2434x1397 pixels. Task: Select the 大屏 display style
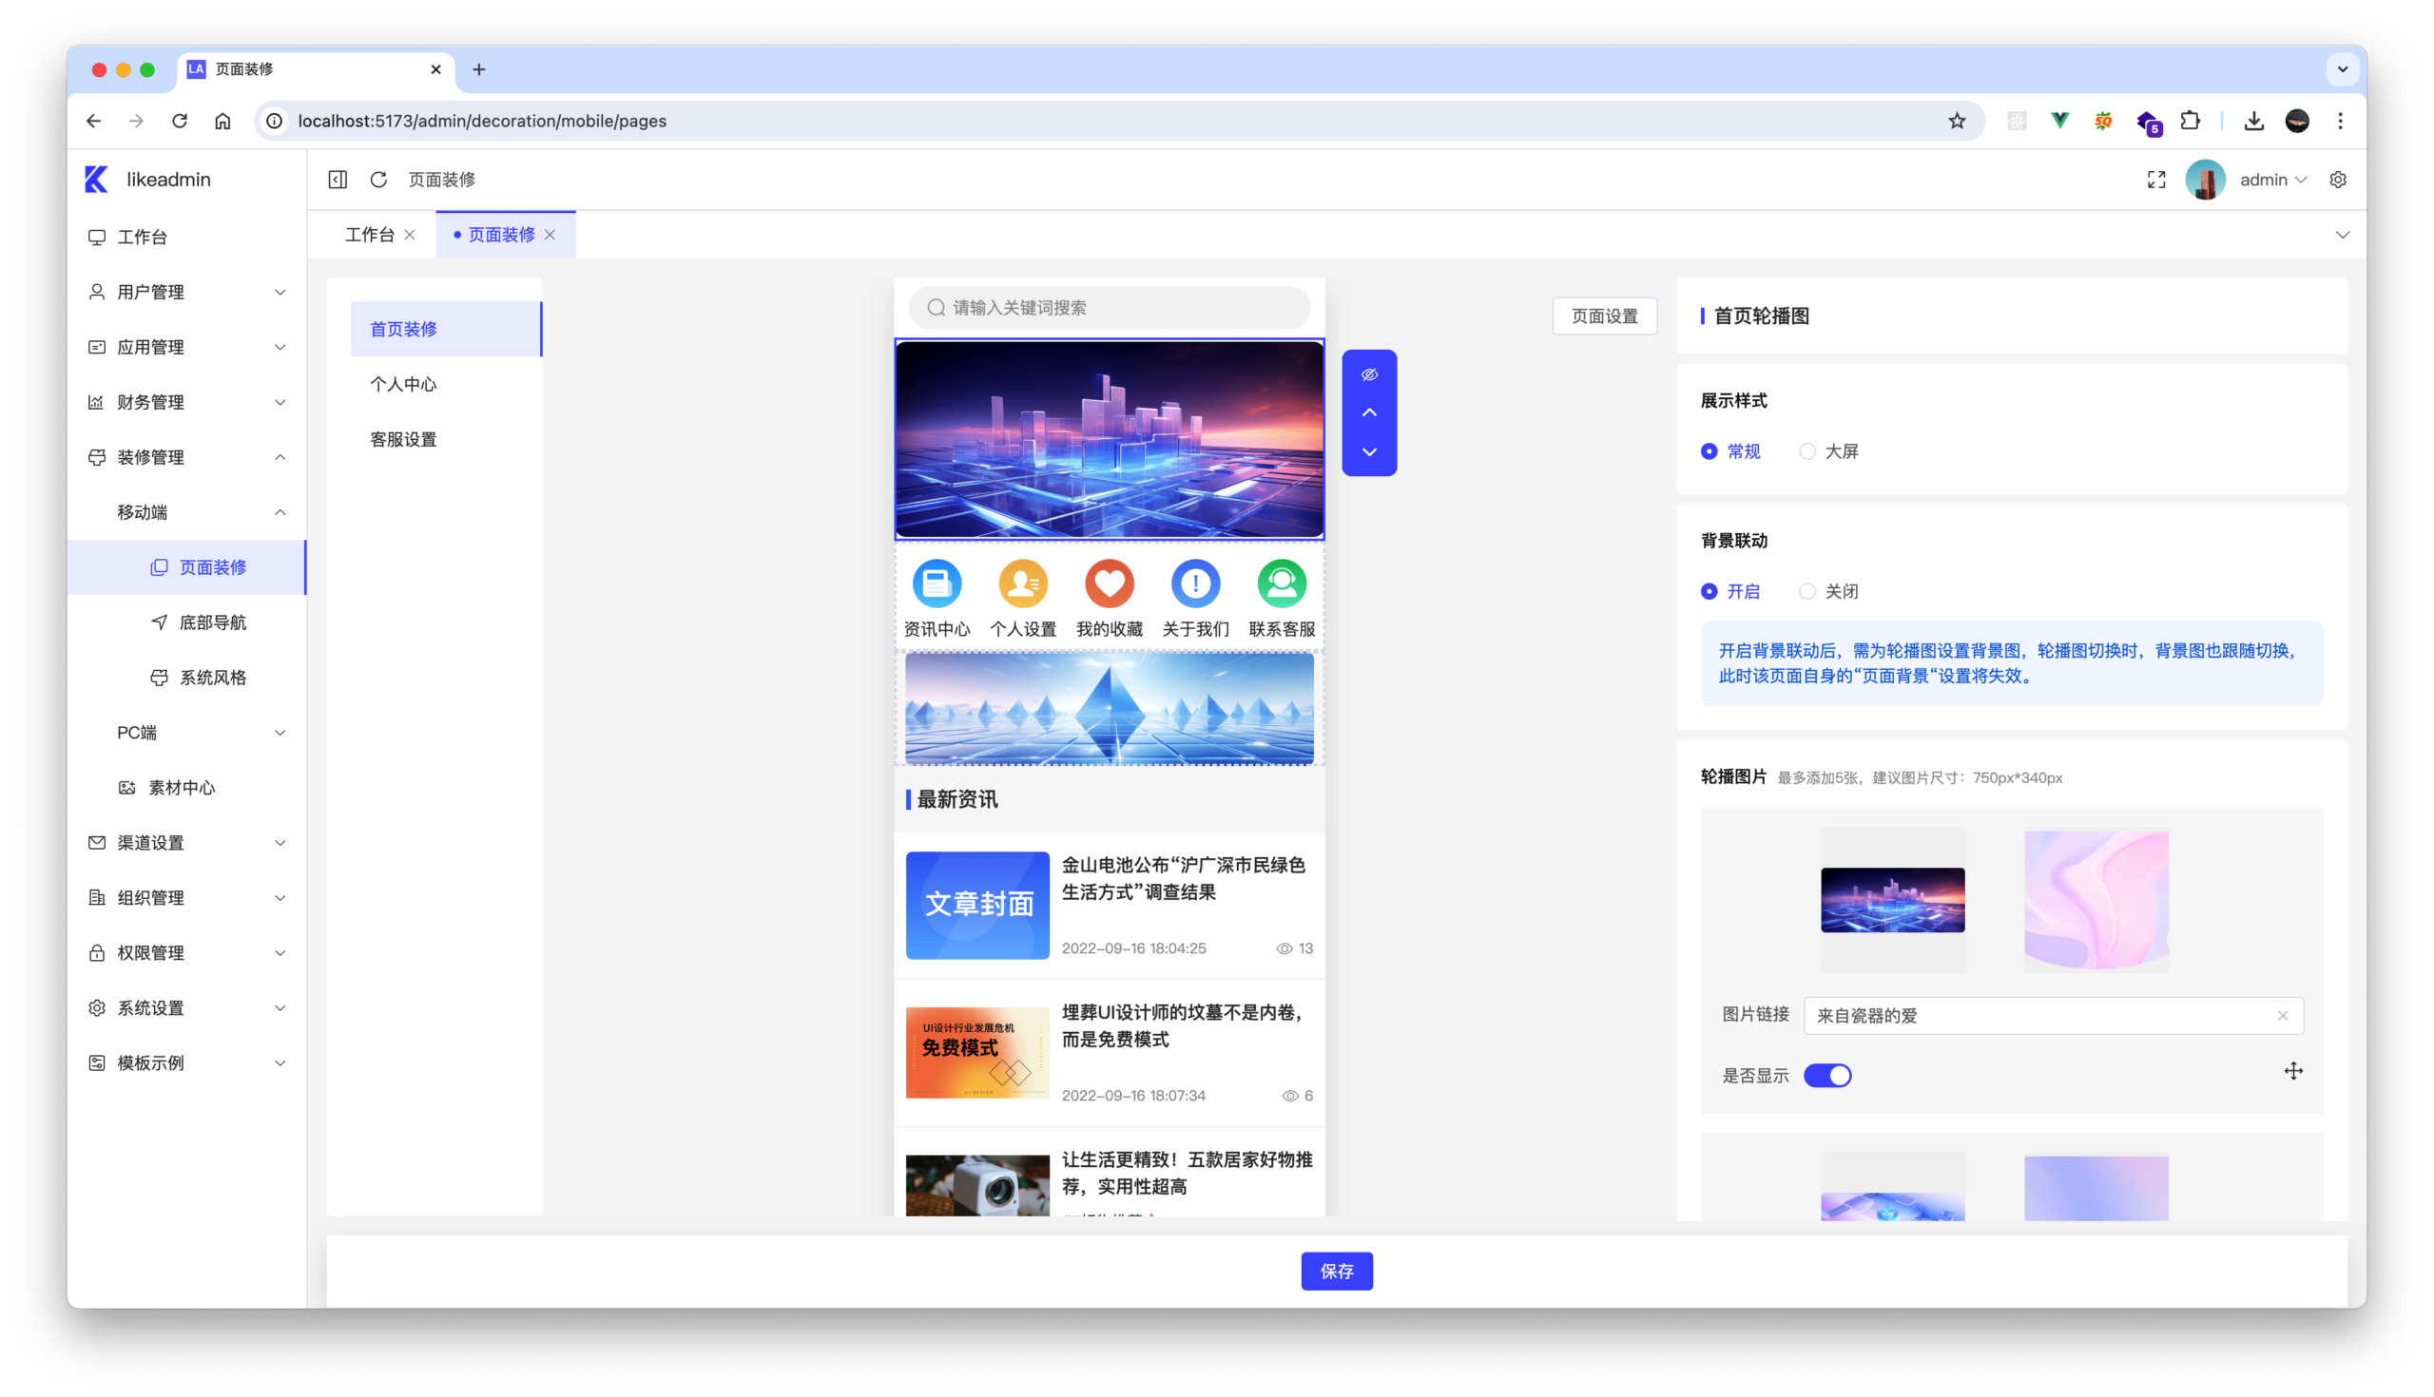tap(1808, 451)
